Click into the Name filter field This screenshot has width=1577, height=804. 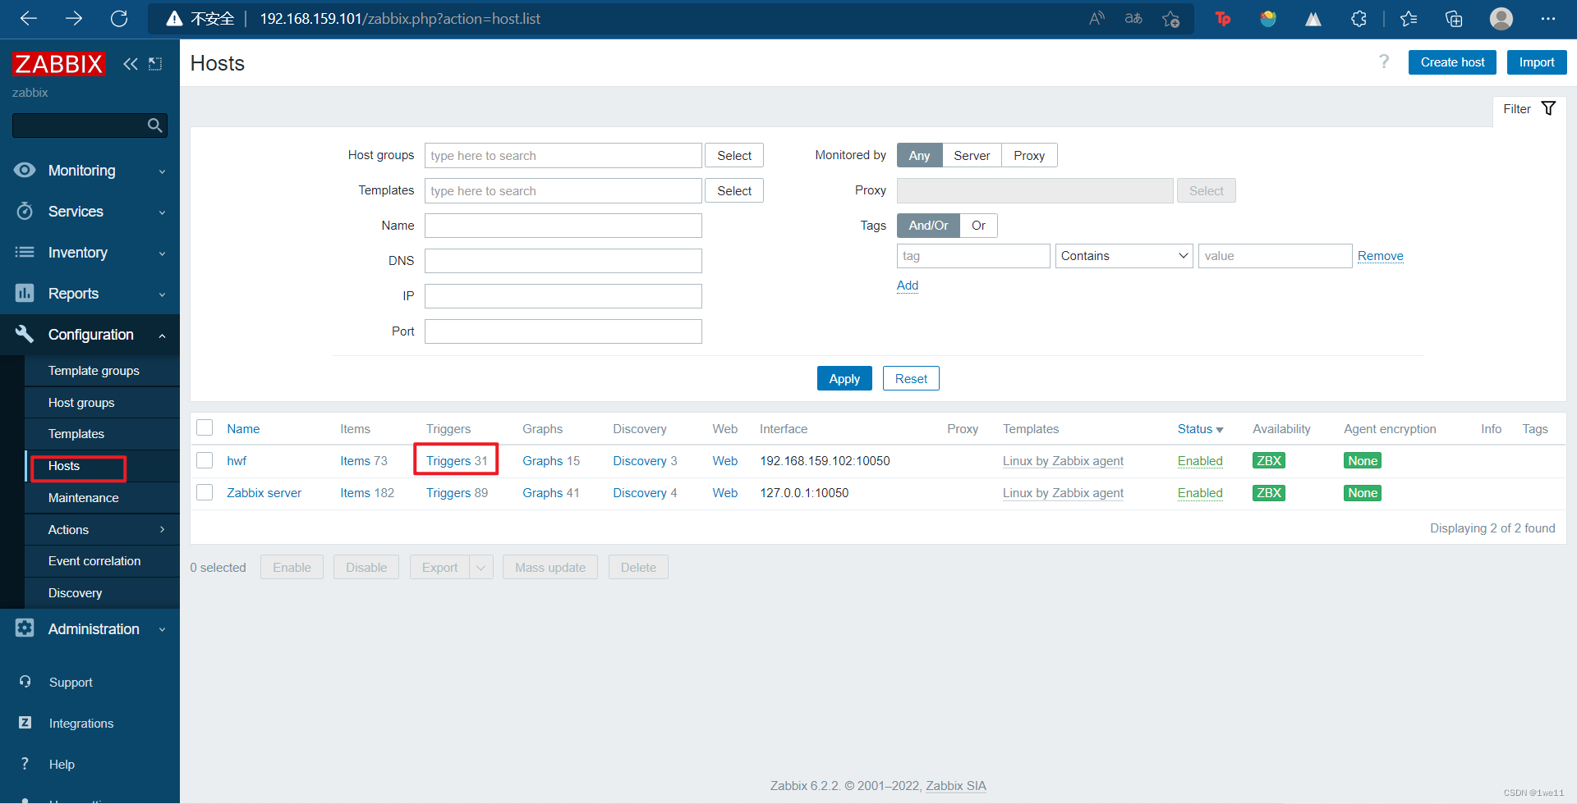(563, 226)
